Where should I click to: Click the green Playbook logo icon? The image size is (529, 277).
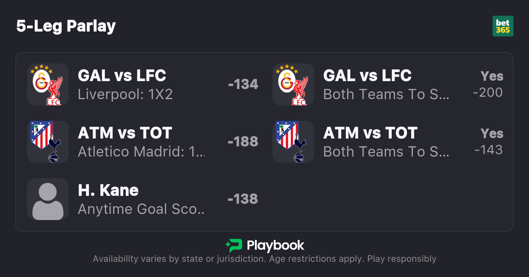[234, 245]
